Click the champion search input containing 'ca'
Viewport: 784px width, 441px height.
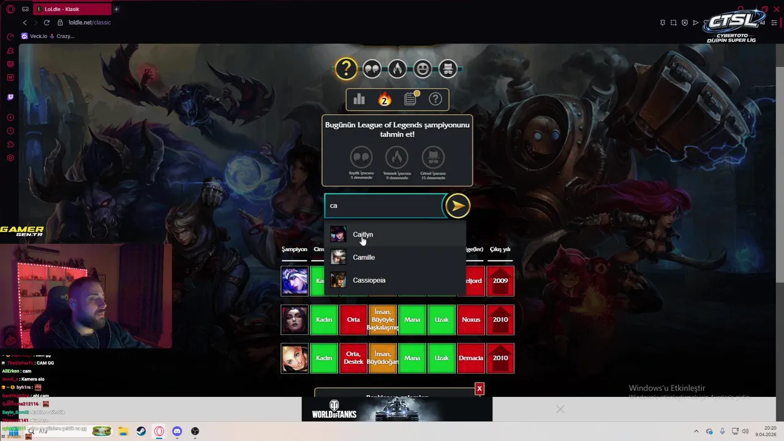[x=383, y=206]
